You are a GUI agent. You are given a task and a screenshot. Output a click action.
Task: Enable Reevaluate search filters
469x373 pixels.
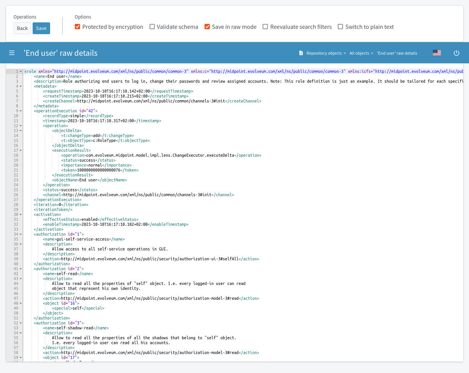click(265, 27)
